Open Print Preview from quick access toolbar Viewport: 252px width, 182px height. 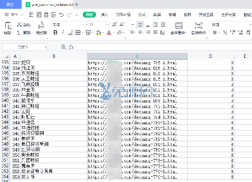tap(54, 15)
